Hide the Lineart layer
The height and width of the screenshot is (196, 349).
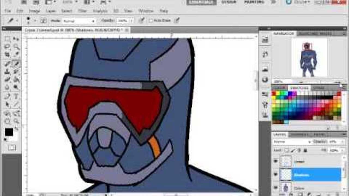coord(276,161)
